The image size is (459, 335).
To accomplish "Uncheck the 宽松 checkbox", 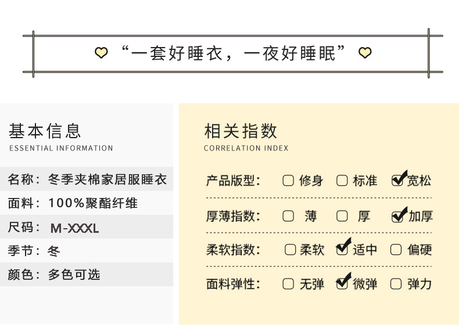I will pos(397,180).
